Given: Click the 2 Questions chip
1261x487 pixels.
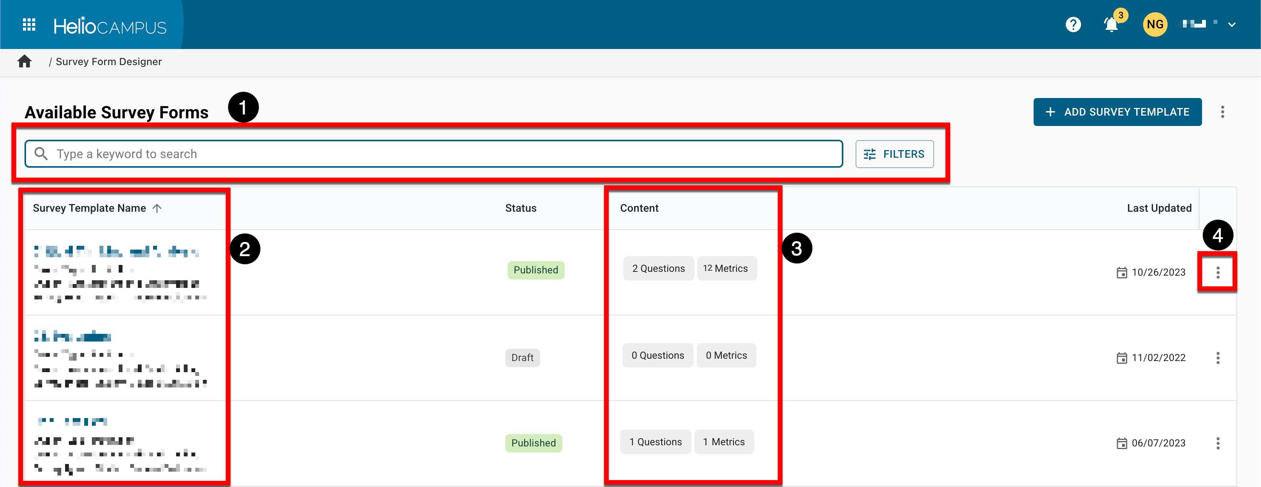Looking at the screenshot, I should coord(658,269).
